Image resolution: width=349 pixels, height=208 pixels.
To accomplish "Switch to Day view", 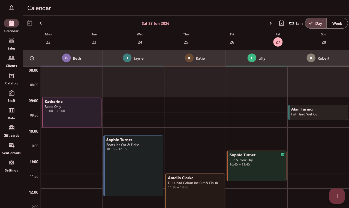I will (316, 23).
